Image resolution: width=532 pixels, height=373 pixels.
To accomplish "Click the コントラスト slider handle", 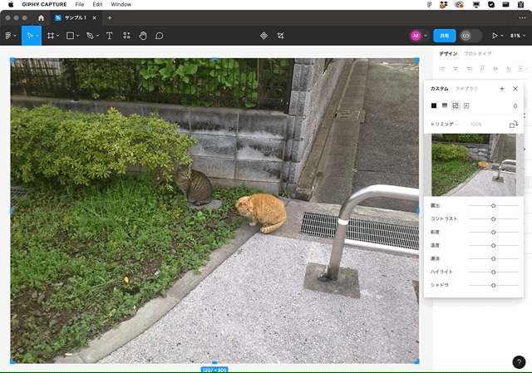I will pyautogui.click(x=493, y=219).
